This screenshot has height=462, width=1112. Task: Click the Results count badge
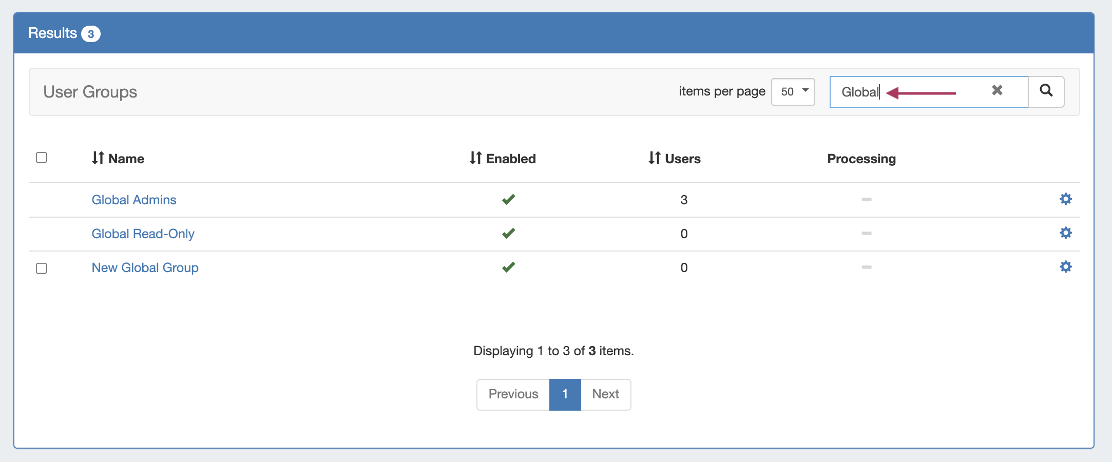(91, 34)
